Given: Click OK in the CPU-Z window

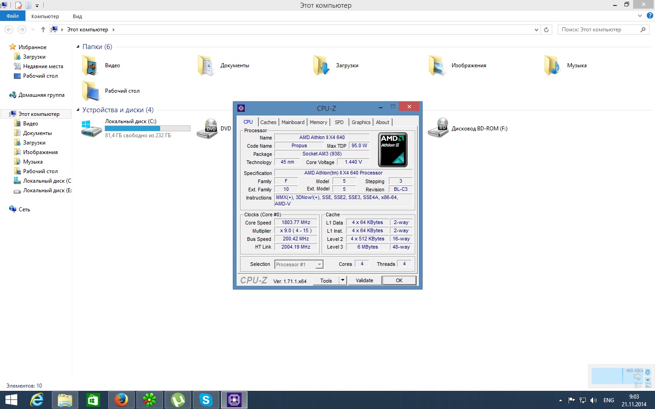Looking at the screenshot, I should (x=399, y=280).
